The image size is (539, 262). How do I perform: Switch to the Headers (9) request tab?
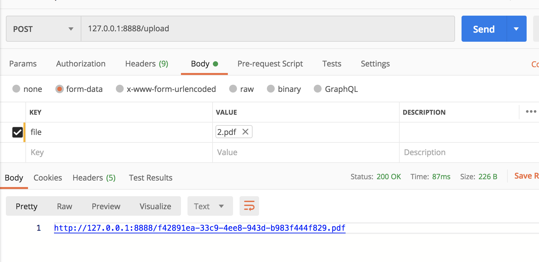coord(146,64)
